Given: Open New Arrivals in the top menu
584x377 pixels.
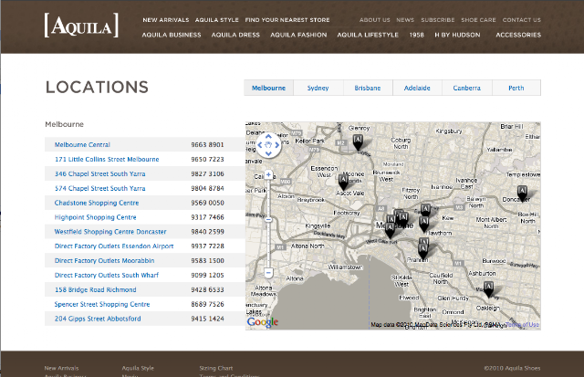Looking at the screenshot, I should (x=166, y=20).
